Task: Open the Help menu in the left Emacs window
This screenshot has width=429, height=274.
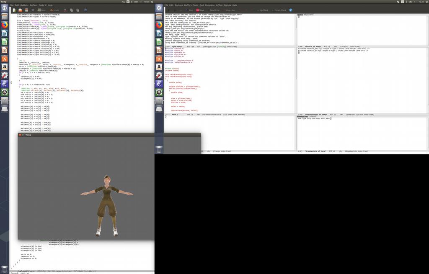Action: click(50, 5)
